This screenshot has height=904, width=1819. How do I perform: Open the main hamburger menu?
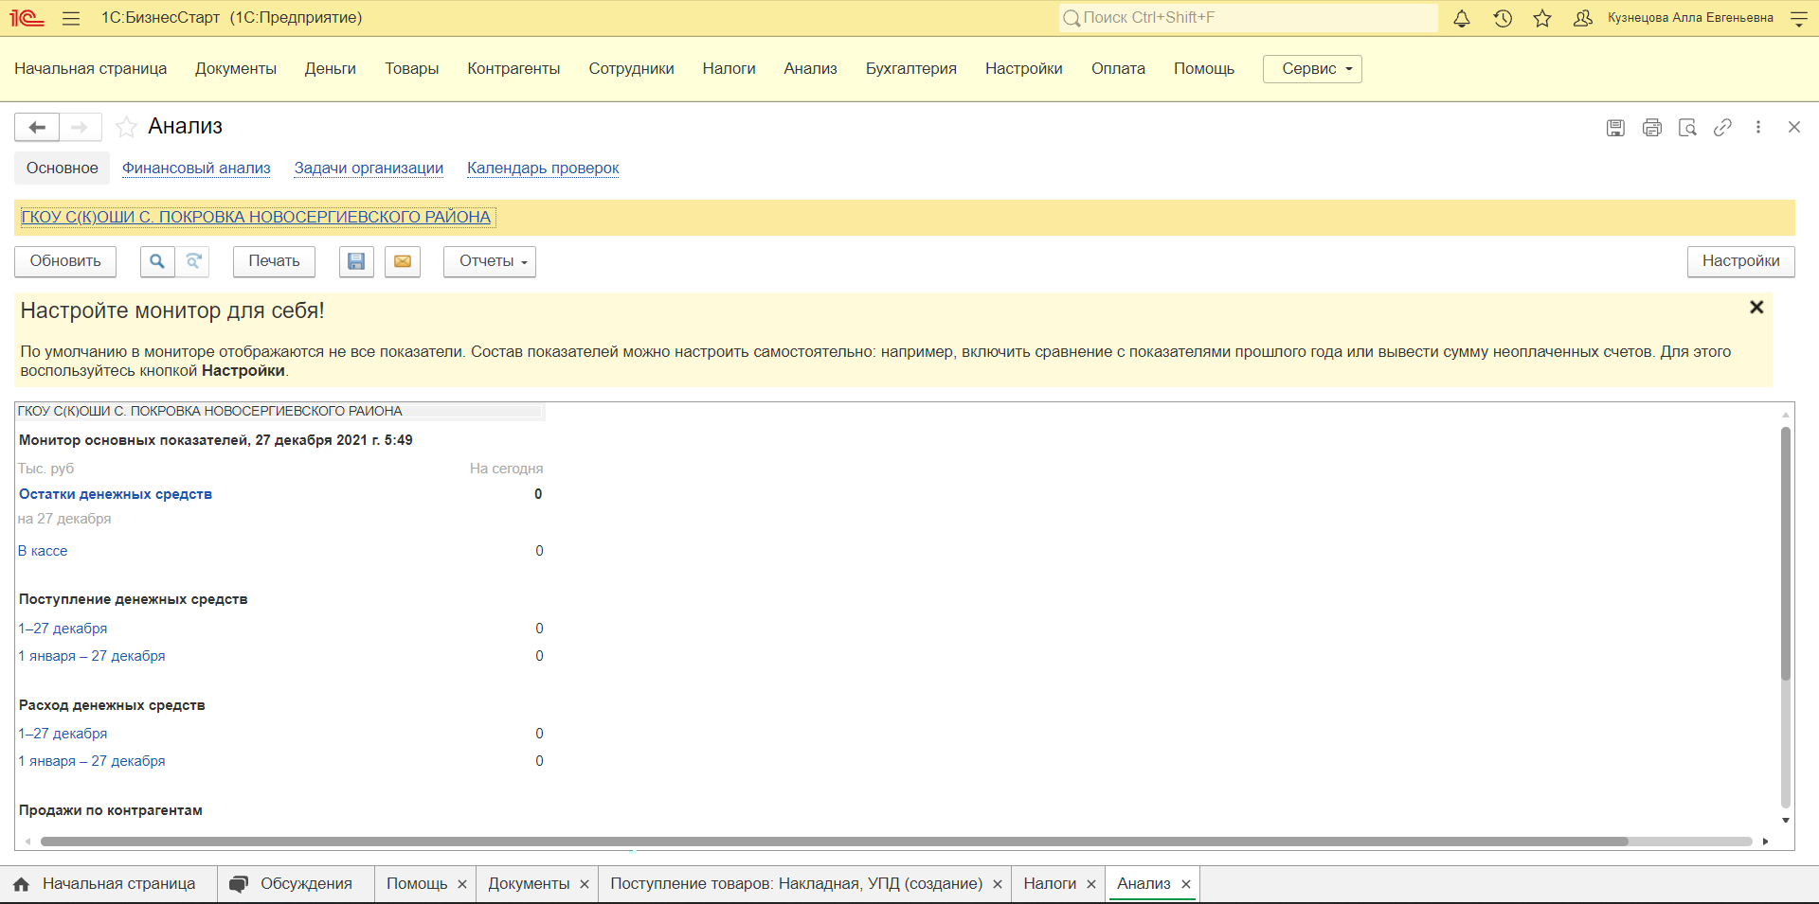click(71, 18)
